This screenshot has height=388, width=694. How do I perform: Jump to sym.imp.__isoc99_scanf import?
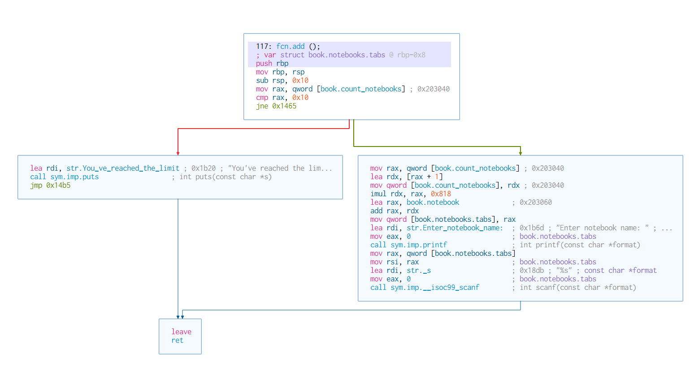click(x=434, y=288)
